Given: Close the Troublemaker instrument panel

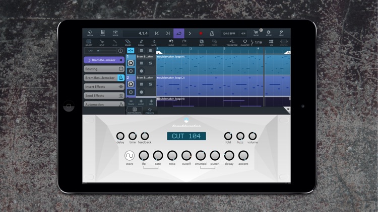Looking at the screenshot, I should click(288, 110).
